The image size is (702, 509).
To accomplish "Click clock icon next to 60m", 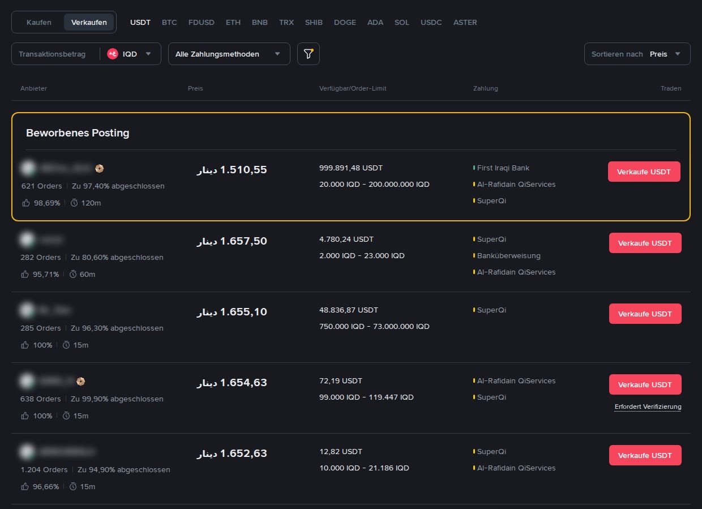I will pyautogui.click(x=73, y=274).
